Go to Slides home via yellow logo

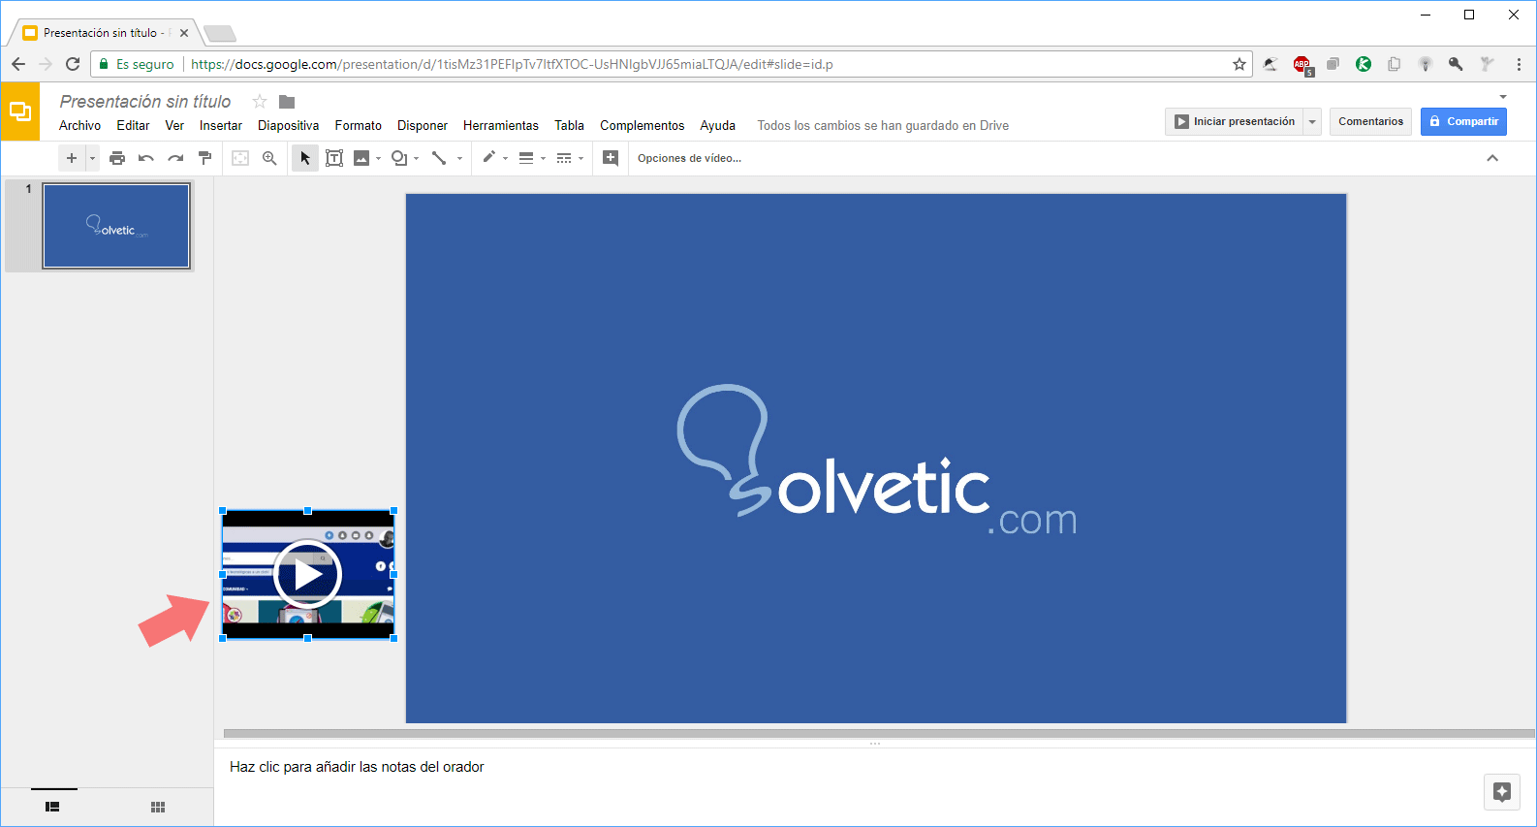click(20, 111)
